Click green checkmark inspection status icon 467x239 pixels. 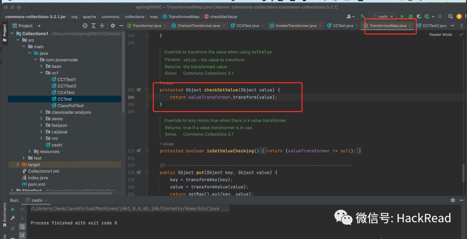tap(461, 34)
